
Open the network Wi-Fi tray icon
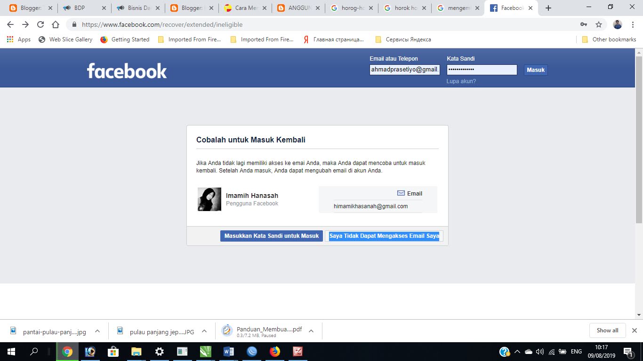[551, 352]
